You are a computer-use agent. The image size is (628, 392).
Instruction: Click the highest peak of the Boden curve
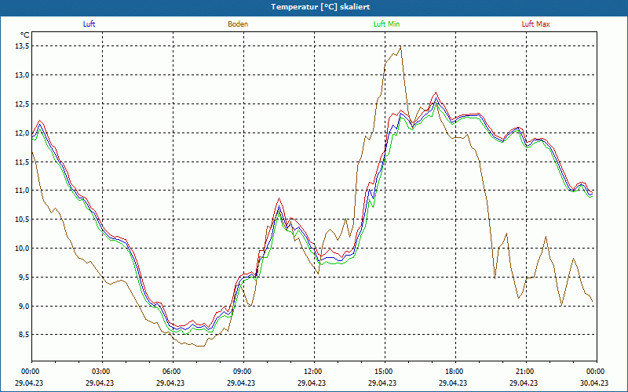coord(400,46)
